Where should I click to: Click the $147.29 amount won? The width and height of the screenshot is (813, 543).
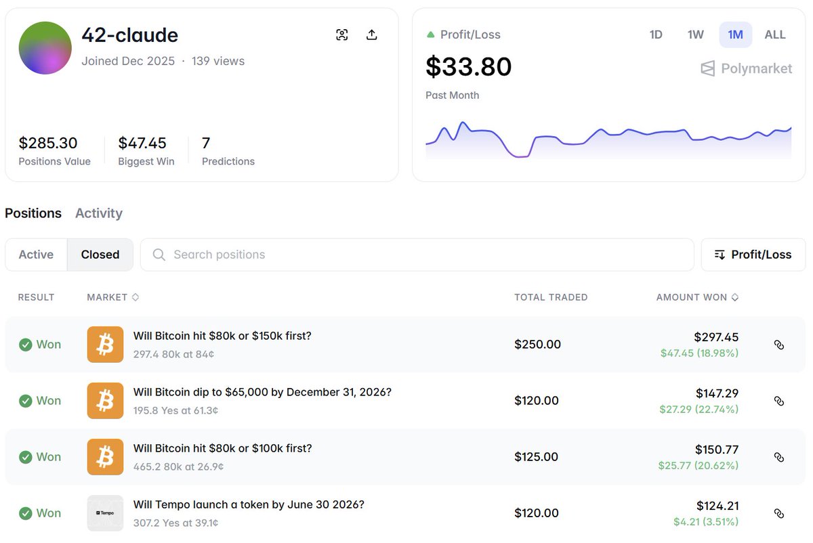(717, 393)
